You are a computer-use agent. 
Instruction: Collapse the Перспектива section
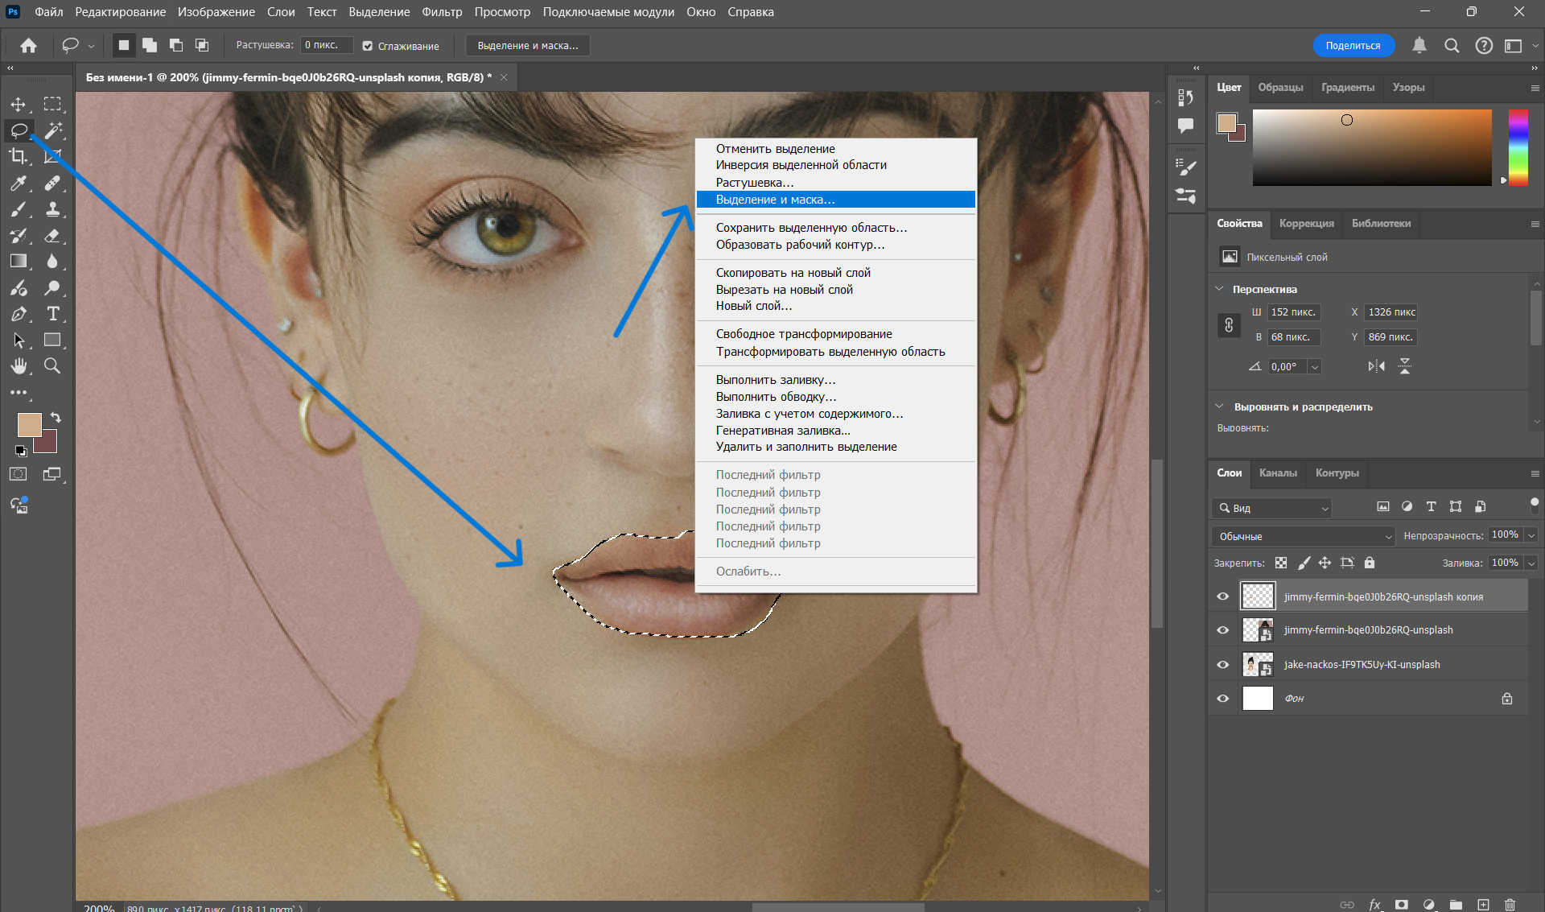(x=1219, y=289)
